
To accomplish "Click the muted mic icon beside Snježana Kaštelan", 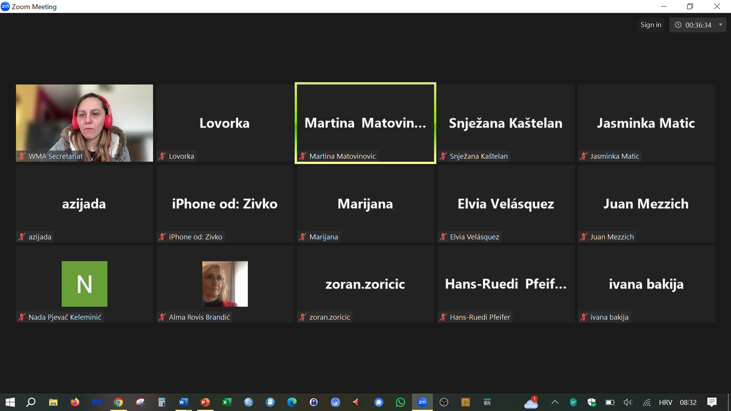I will click(443, 156).
